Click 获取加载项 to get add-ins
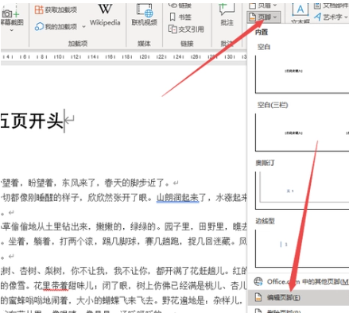This screenshot has width=349, height=317. point(56,10)
